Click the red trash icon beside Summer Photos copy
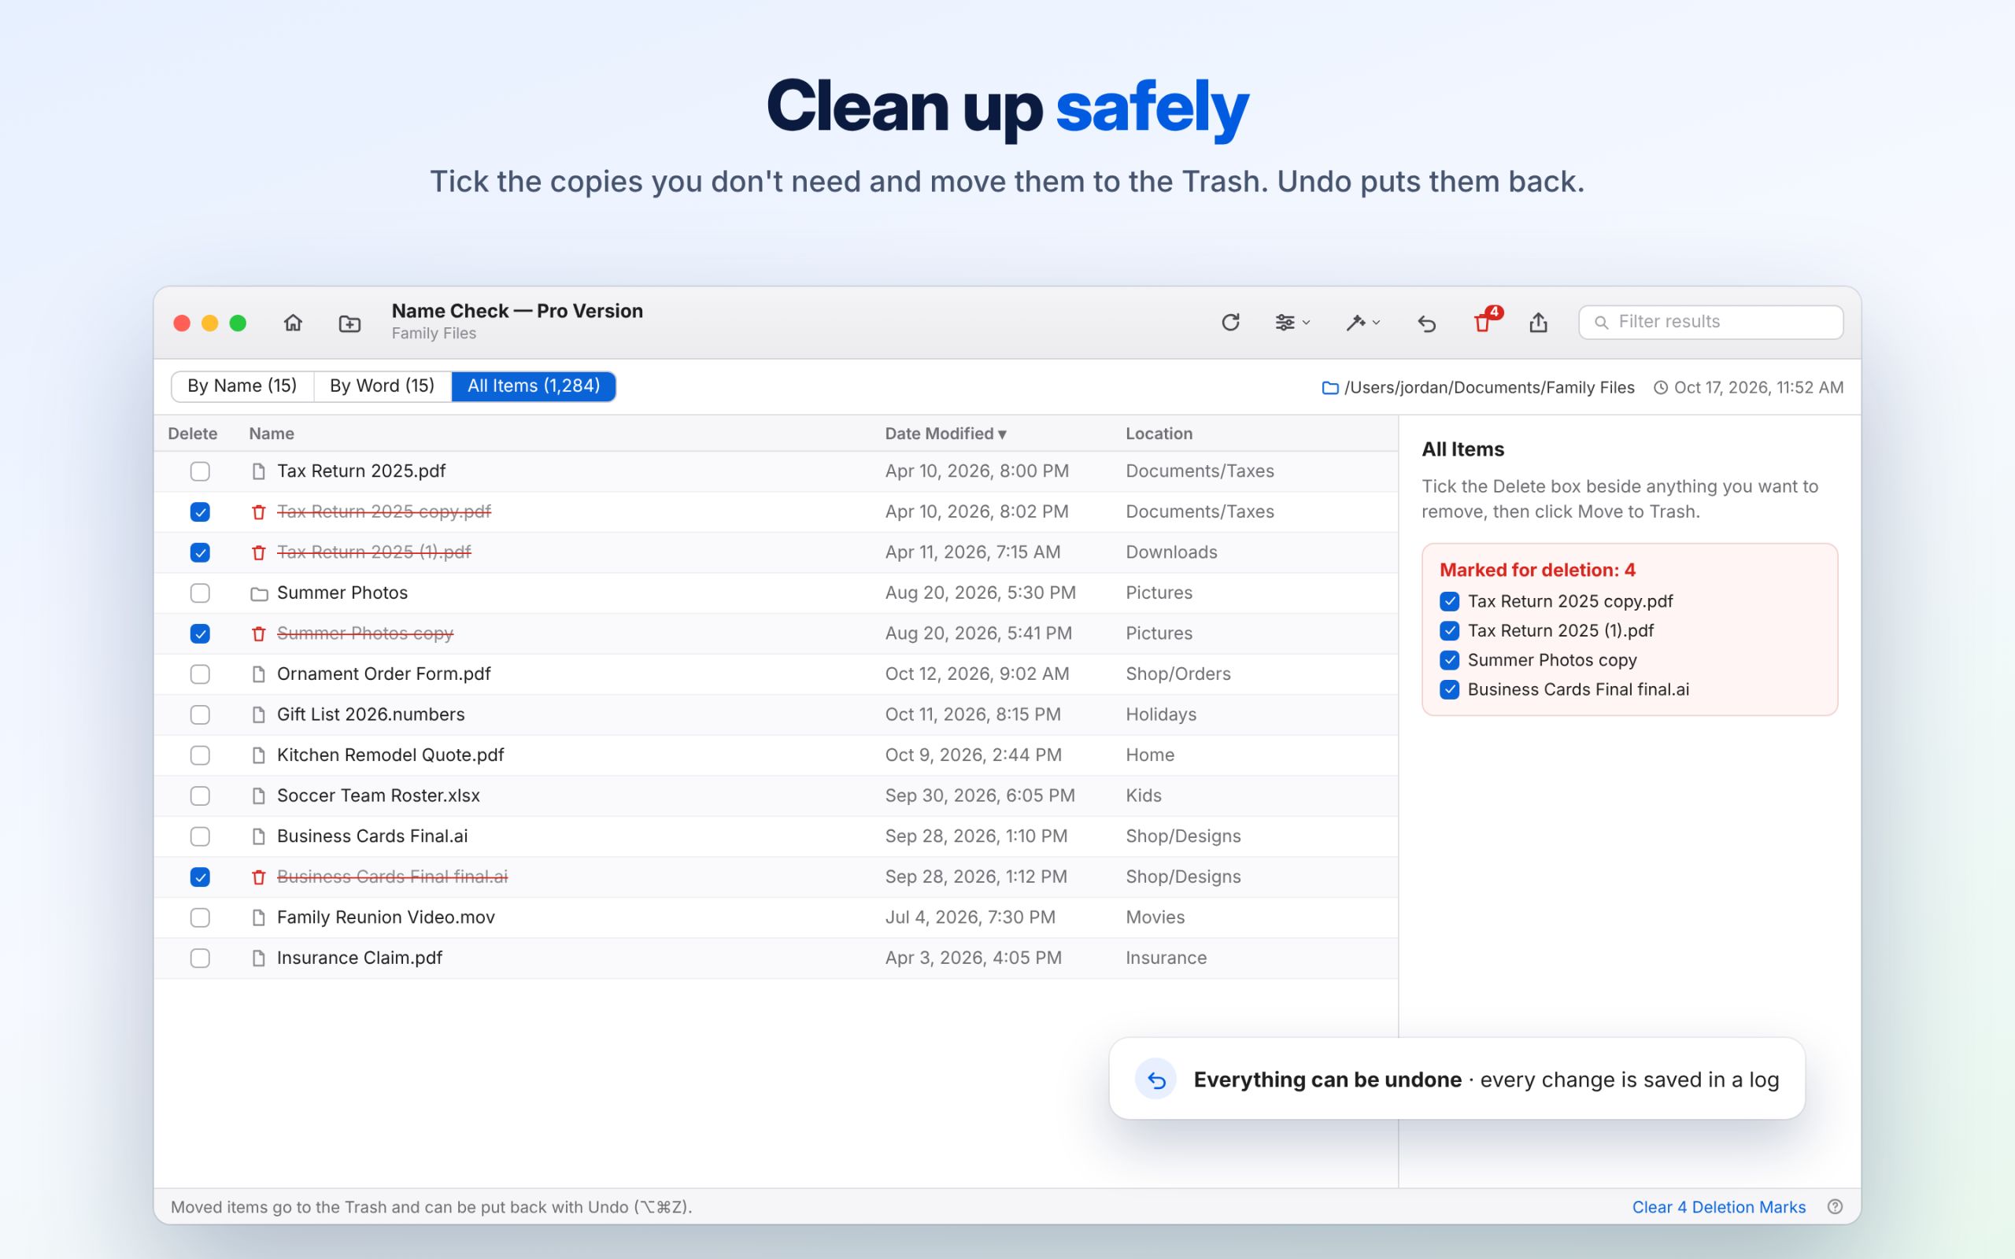 [x=259, y=633]
